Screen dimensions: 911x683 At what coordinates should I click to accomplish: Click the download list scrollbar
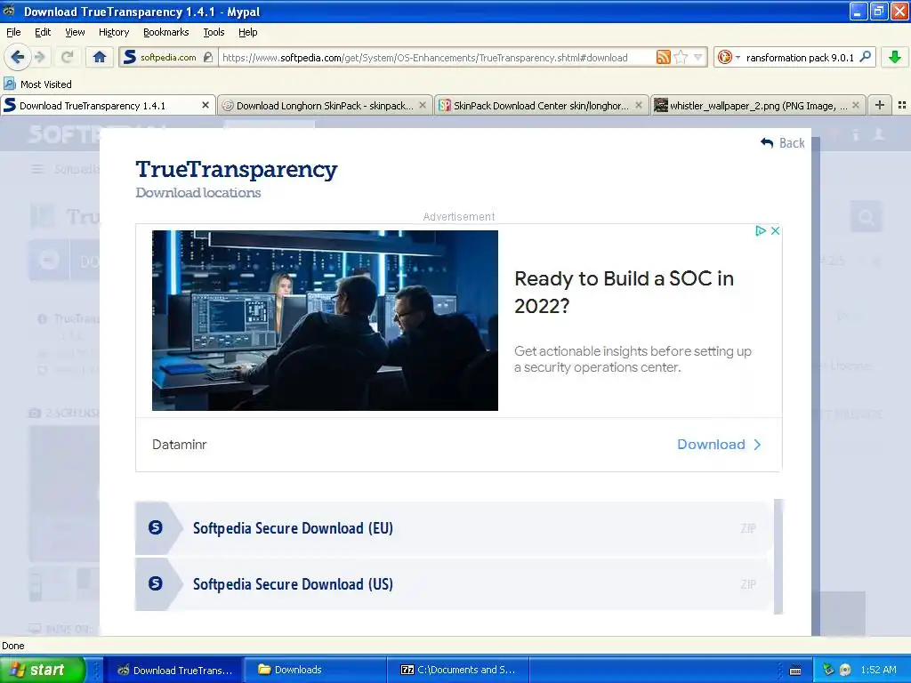778,556
